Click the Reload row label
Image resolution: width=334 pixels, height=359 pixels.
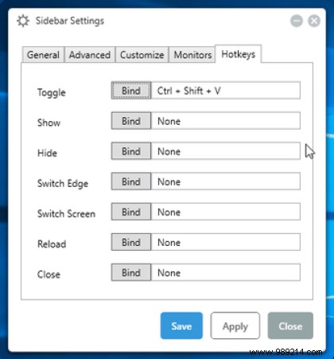[52, 244]
